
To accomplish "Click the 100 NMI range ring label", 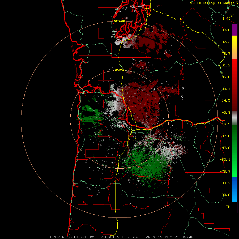I will tap(119, 21).
